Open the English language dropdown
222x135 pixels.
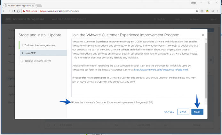pos(160,19)
